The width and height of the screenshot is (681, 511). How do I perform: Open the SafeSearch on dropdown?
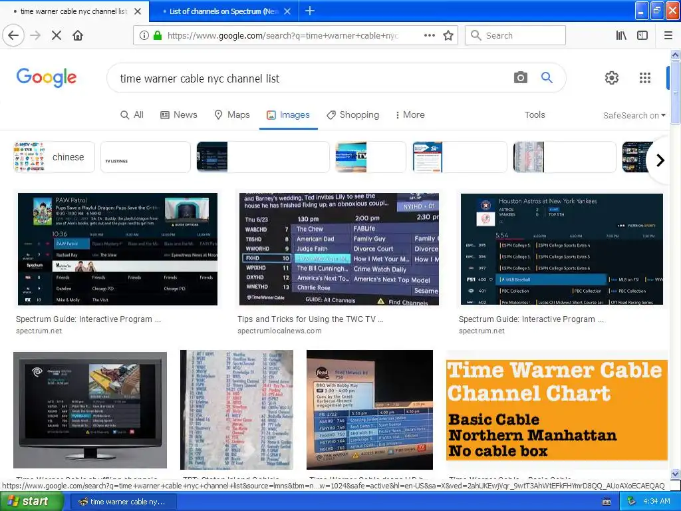(634, 115)
